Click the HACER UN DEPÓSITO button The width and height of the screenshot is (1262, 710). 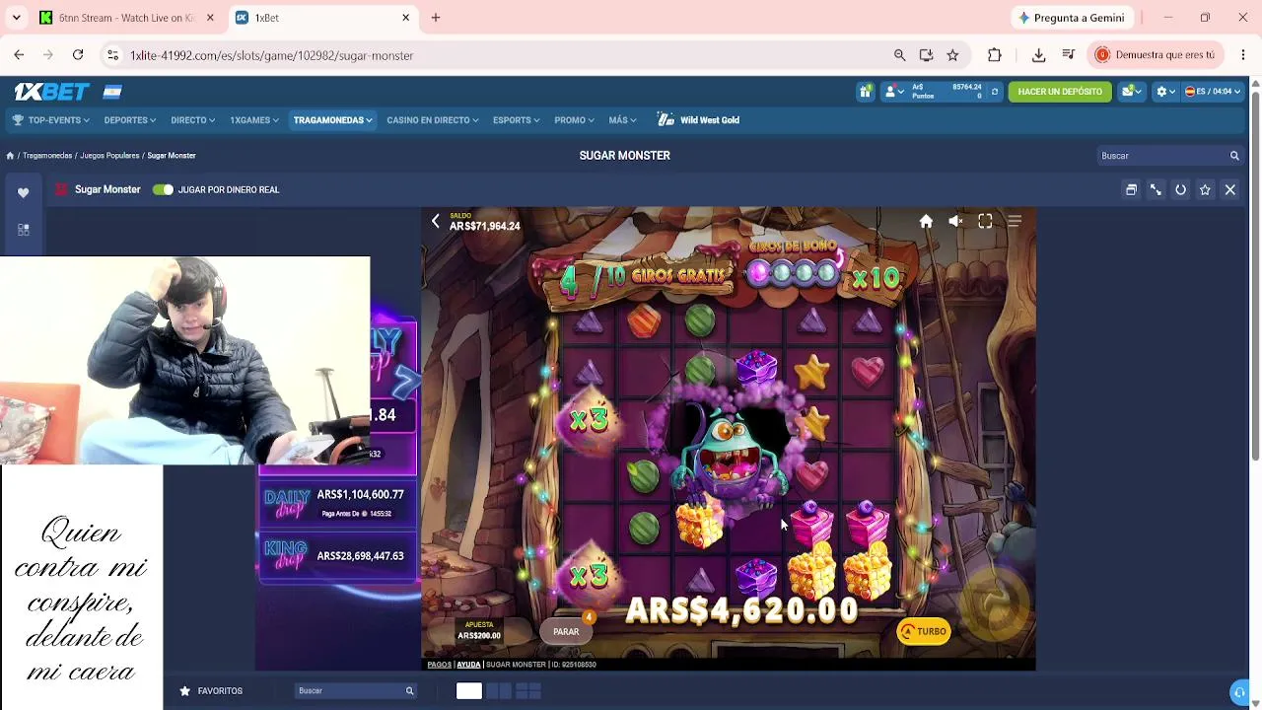[x=1060, y=92]
